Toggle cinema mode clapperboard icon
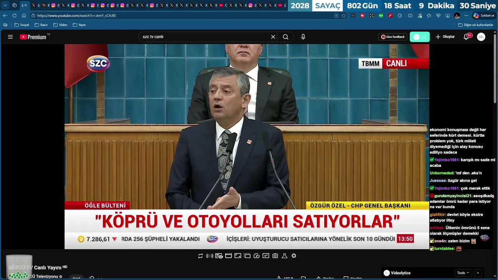The width and height of the screenshot is (498, 280). pyautogui.click(x=228, y=256)
